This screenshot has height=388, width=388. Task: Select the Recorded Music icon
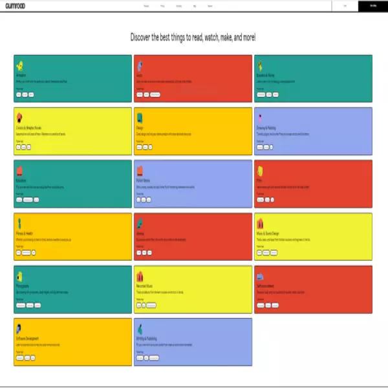pos(140,276)
